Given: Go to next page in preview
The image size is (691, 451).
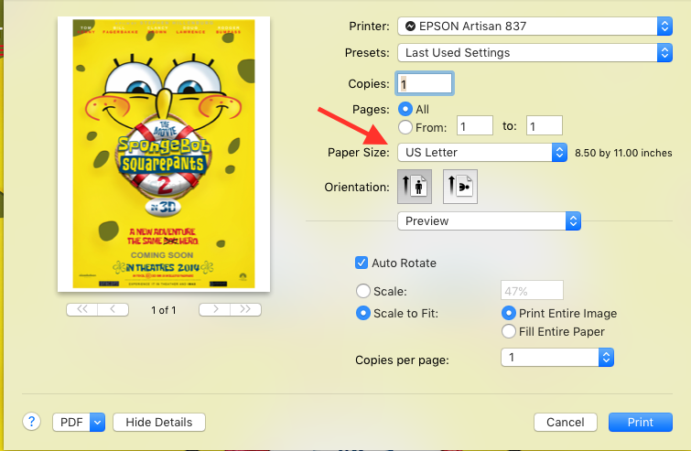Looking at the screenshot, I should coord(214,309).
